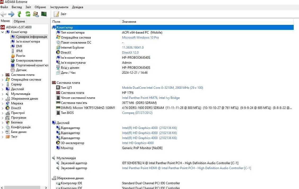This screenshot has width=299, height=189.
Task: Click the Back arrow toolbar icon
Action: 3,14
